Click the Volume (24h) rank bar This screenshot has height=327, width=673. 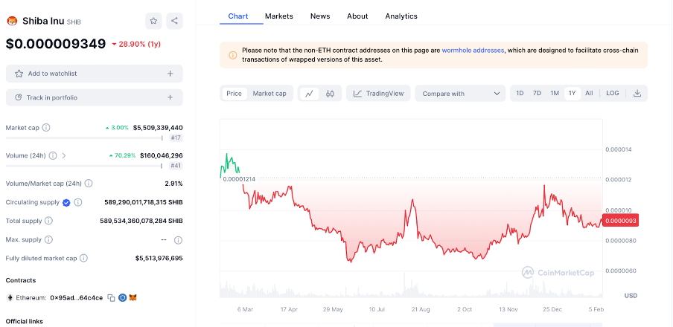click(x=84, y=166)
